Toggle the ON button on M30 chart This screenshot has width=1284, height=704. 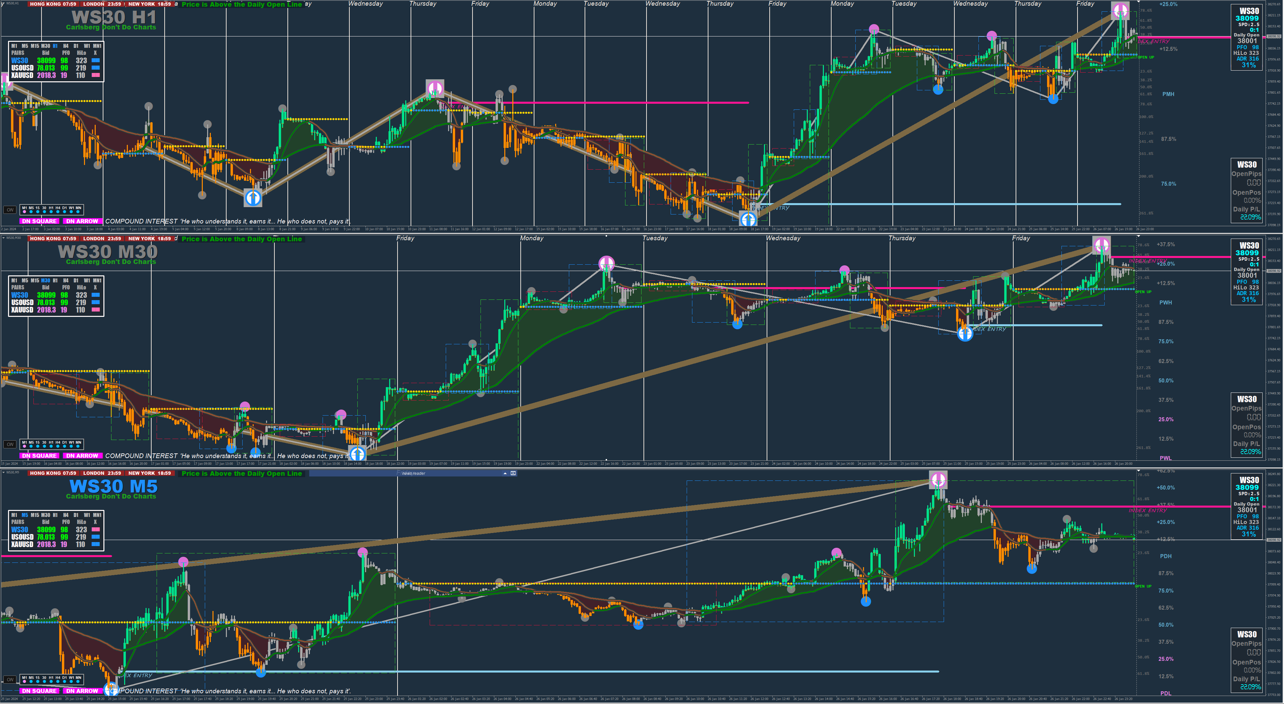10,444
